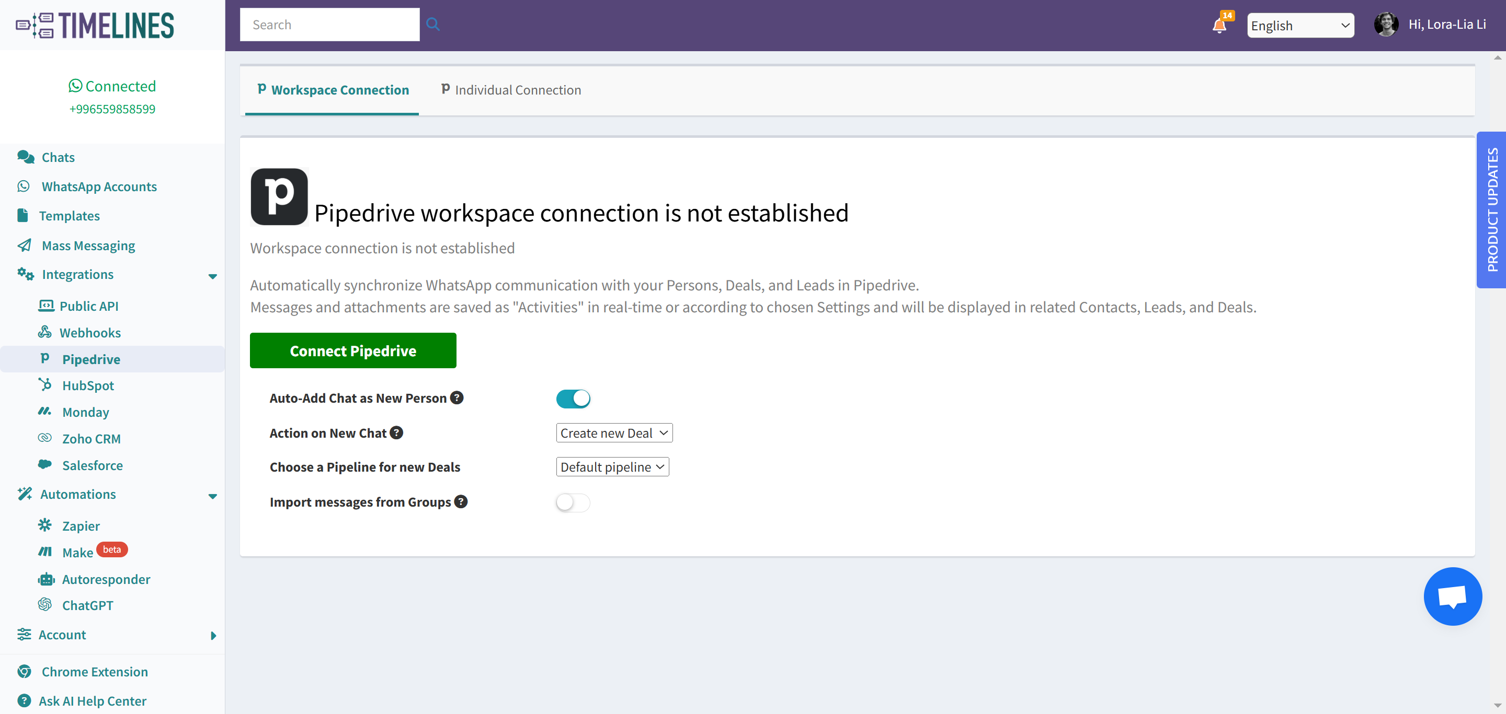Viewport: 1506px width, 714px height.
Task: Click the user avatar picture
Action: click(x=1386, y=25)
